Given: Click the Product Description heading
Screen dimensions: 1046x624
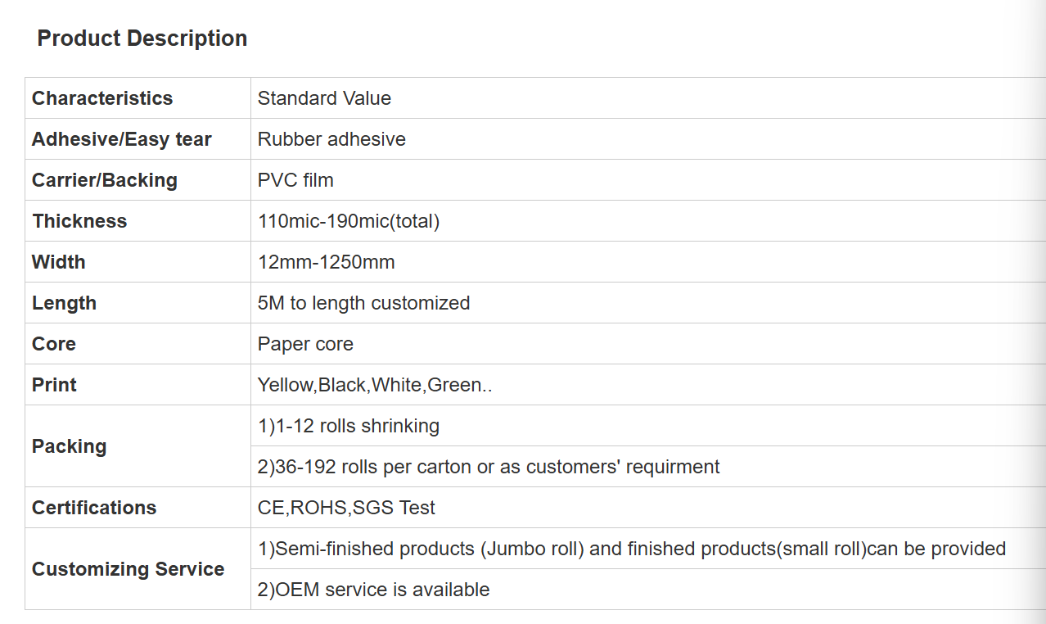Looking at the screenshot, I should pyautogui.click(x=142, y=38).
